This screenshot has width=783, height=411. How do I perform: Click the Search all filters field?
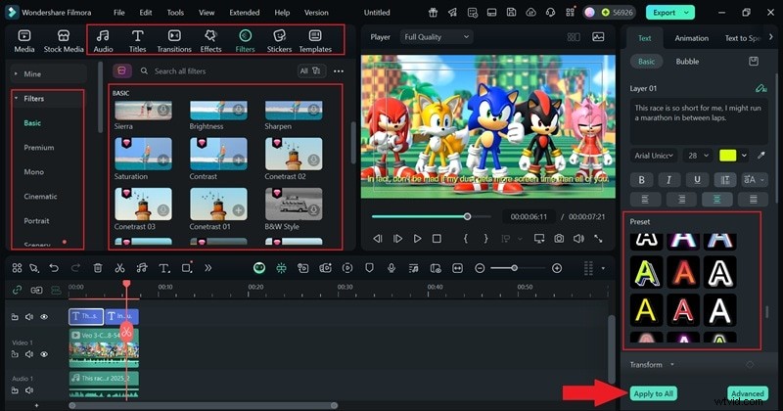coord(214,70)
